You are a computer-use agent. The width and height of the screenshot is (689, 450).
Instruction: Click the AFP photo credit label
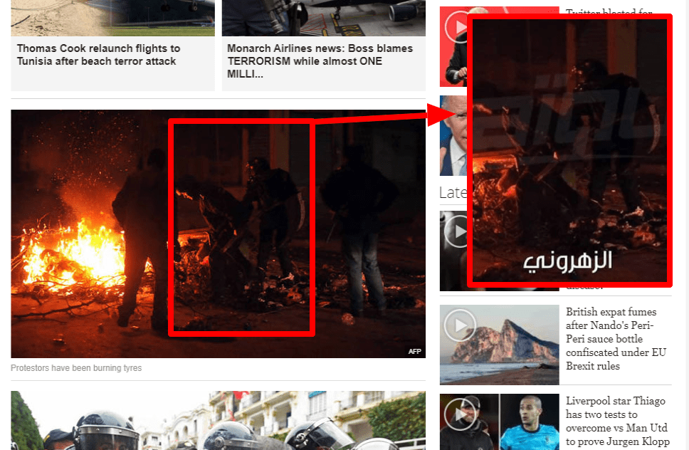[414, 351]
